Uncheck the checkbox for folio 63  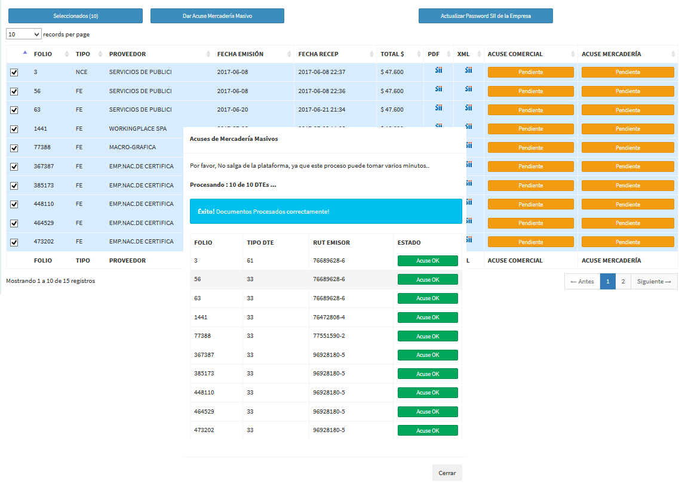(14, 110)
